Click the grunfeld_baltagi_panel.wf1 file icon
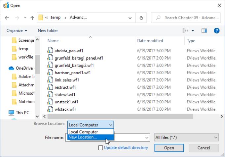225x157 pixels. coord(50,58)
